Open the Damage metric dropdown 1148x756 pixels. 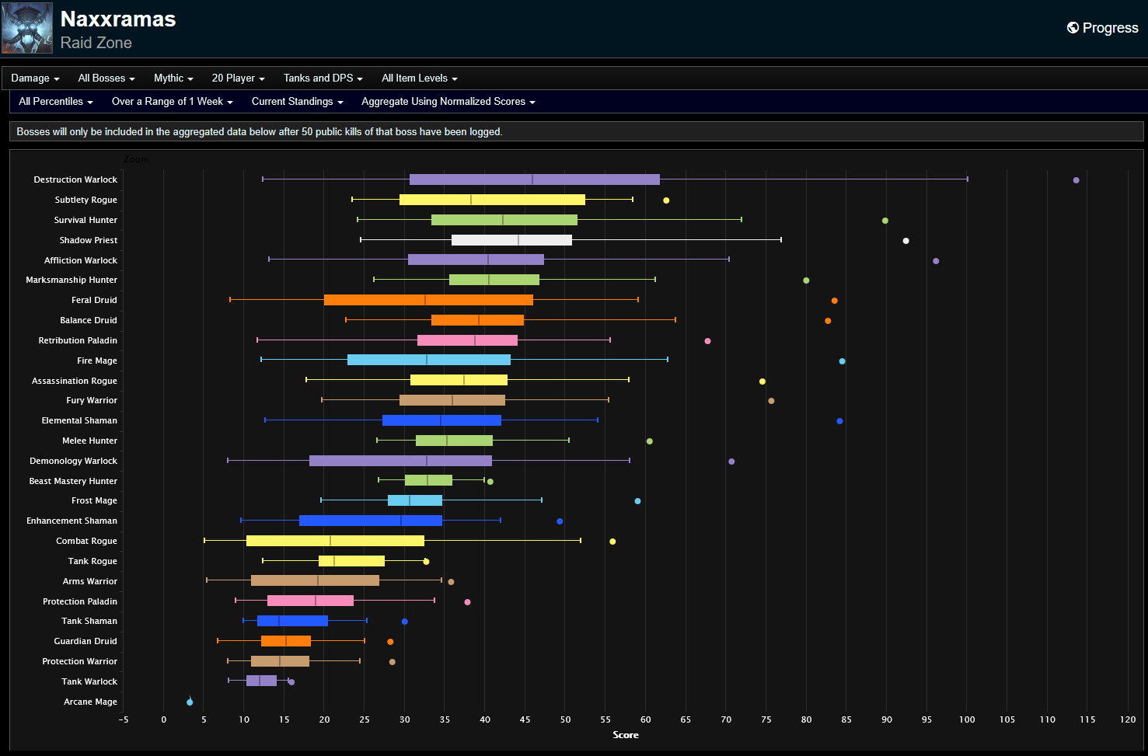(x=34, y=78)
